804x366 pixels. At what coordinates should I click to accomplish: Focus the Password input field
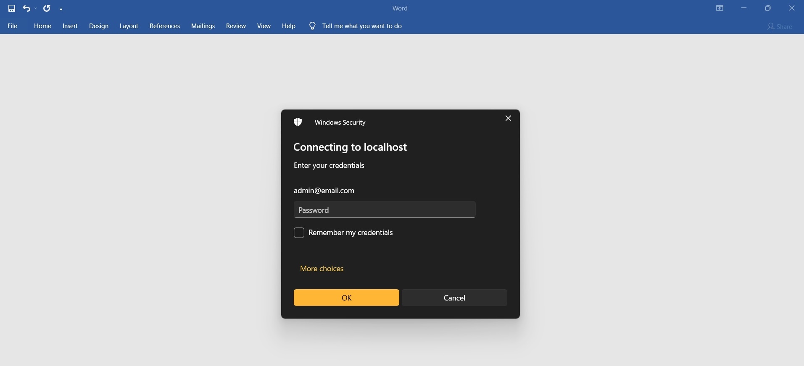point(385,209)
